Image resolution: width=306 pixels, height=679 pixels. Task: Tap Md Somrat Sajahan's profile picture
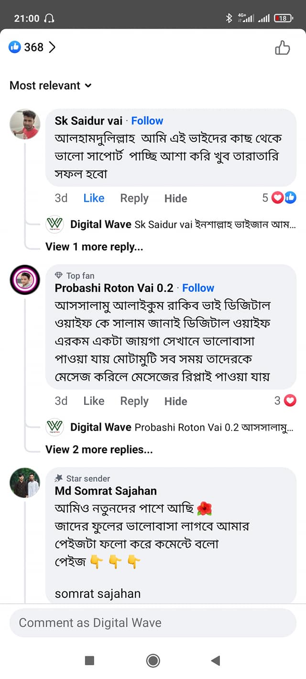click(x=25, y=483)
